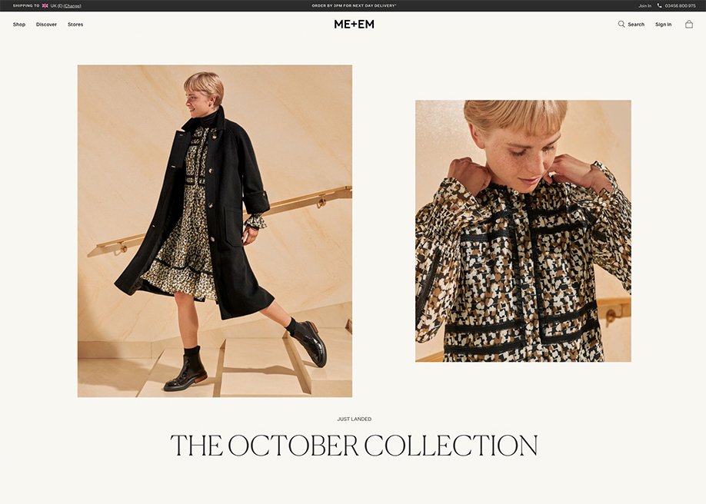The image size is (706, 504).
Task: Click next day delivery banner text
Action: coord(354,6)
